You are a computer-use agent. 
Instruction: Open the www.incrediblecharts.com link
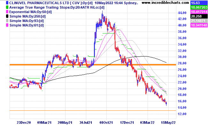click(165, 3)
